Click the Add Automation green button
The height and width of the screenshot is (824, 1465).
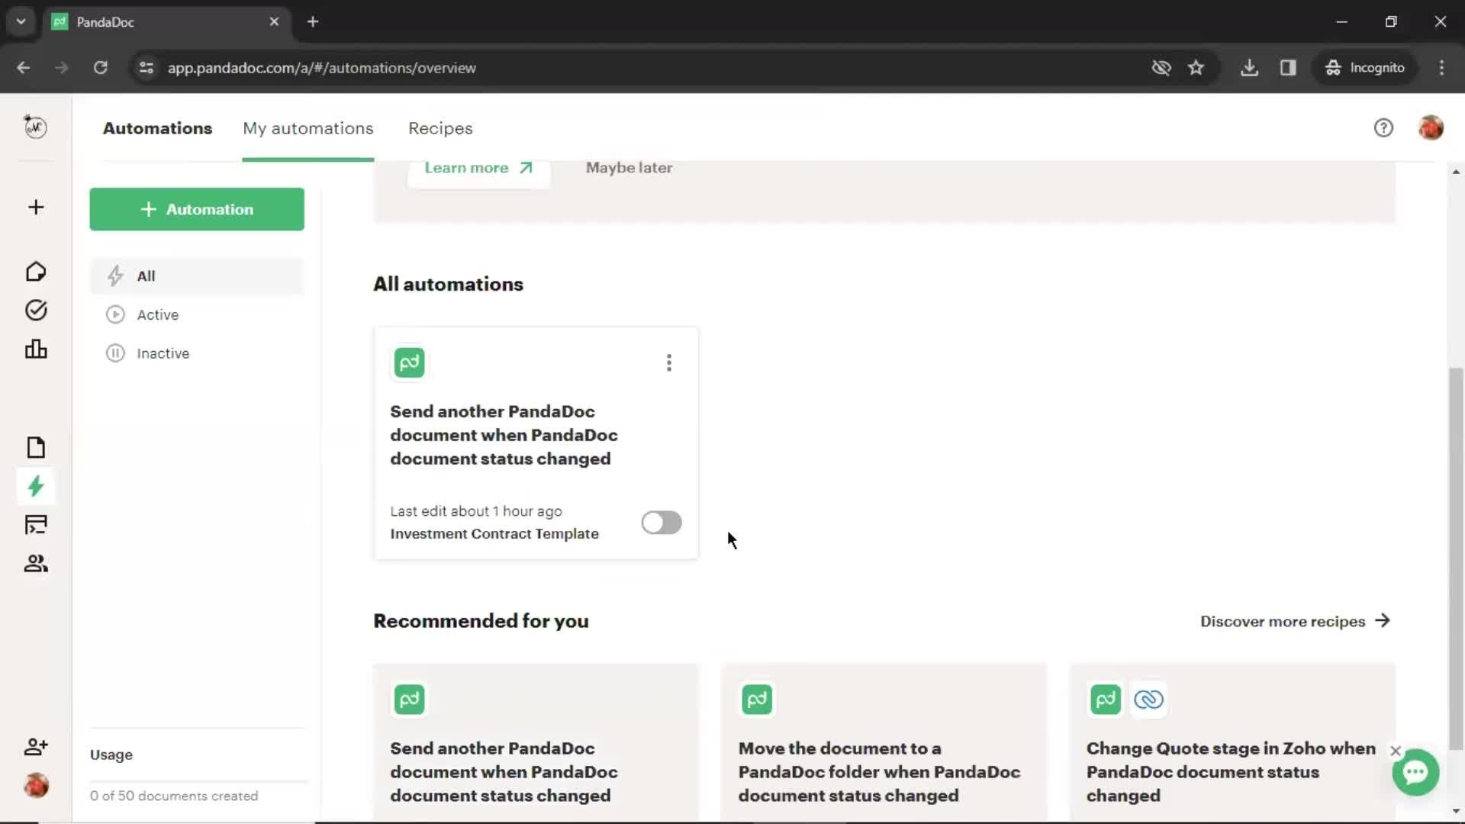[197, 209]
